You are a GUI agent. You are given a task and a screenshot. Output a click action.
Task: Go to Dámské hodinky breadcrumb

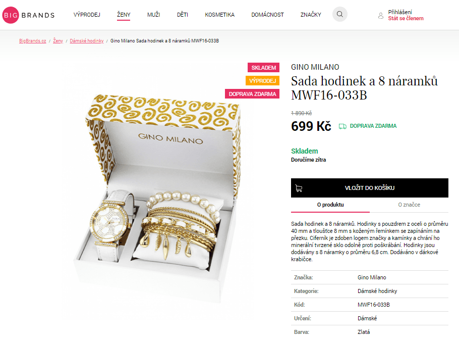(x=87, y=41)
